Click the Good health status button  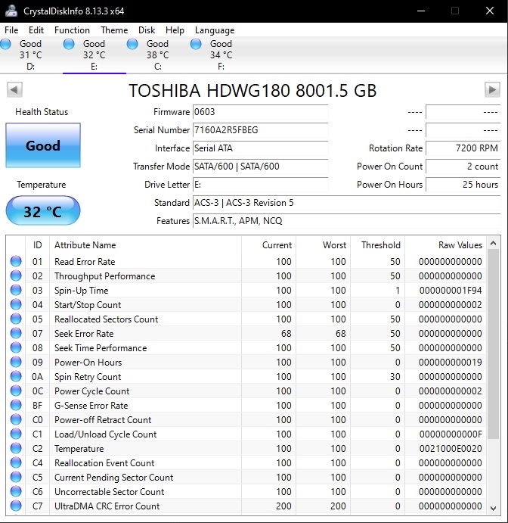(x=43, y=145)
